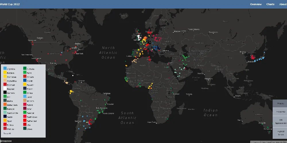The image size is (287, 143).
Task: Click the tan Morocco legend square
Action: pyautogui.click(x=25, y=101)
